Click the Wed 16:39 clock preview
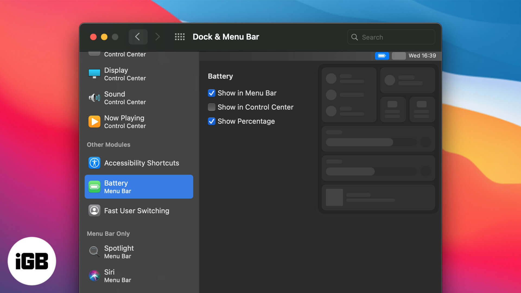Screen dimensions: 521x293 tap(422, 56)
